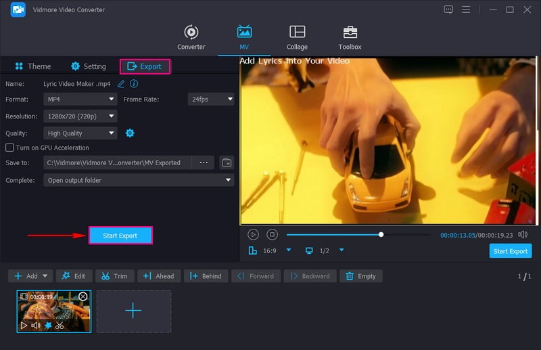This screenshot has width=541, height=350.
Task: Toggle audio icon on the clip thumbnail
Action: pos(36,326)
